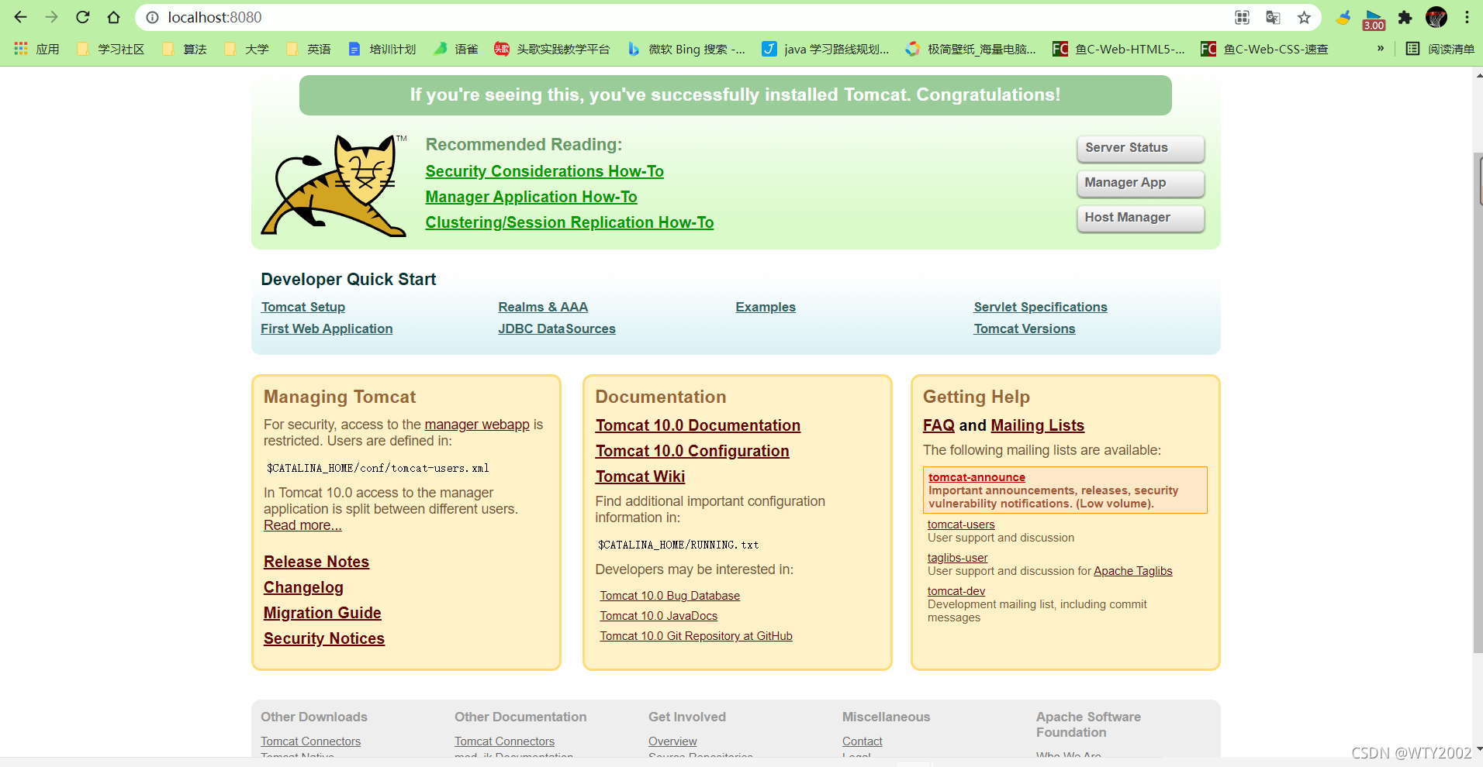Open the Server Status button
This screenshot has width=1483, height=767.
(x=1140, y=148)
